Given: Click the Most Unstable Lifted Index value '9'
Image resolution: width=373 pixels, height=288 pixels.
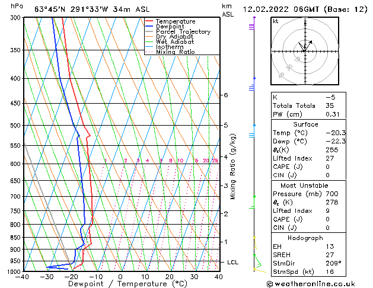Looking at the screenshot, I should (x=328, y=211).
